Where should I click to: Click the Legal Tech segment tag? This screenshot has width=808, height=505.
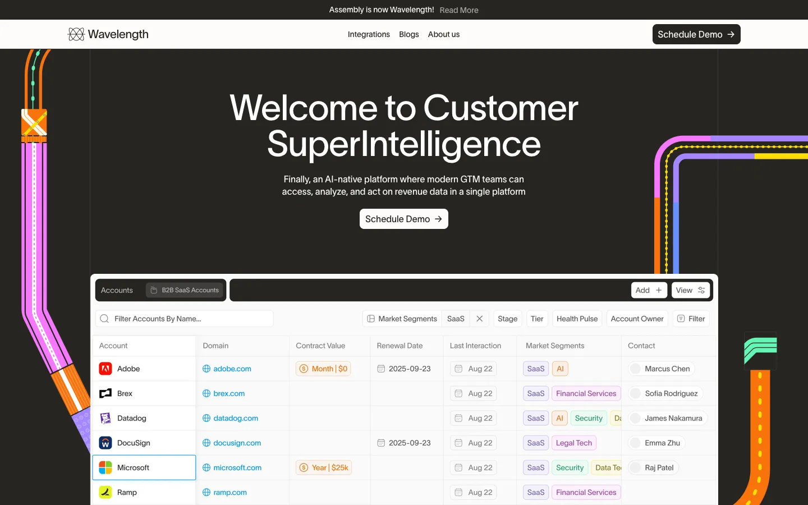(x=574, y=443)
